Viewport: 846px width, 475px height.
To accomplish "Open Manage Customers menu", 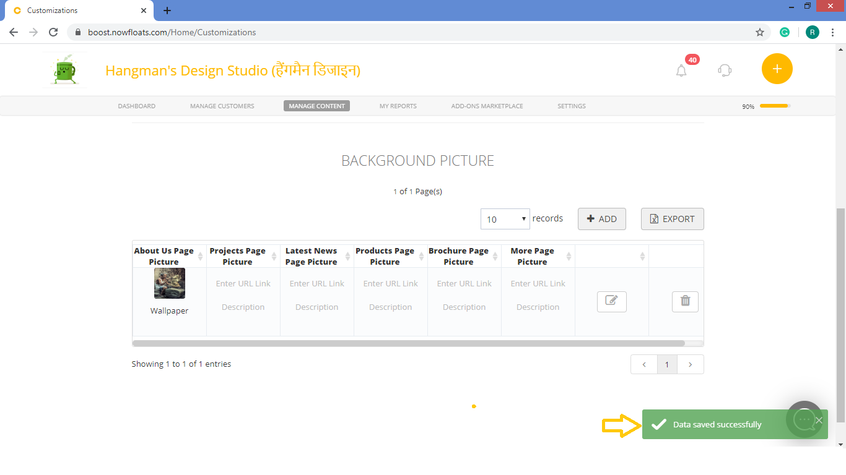I will (x=222, y=106).
